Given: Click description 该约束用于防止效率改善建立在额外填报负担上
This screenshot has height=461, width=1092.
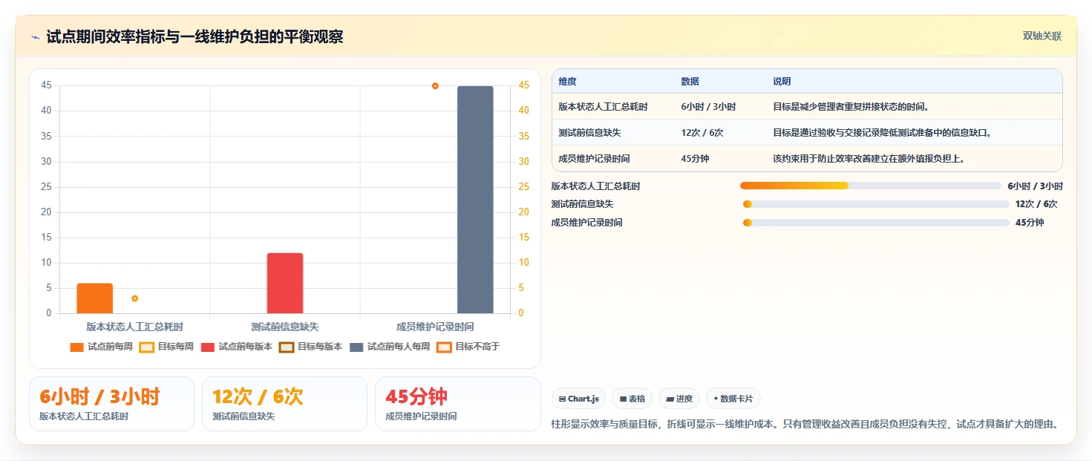Looking at the screenshot, I should 869,158.
